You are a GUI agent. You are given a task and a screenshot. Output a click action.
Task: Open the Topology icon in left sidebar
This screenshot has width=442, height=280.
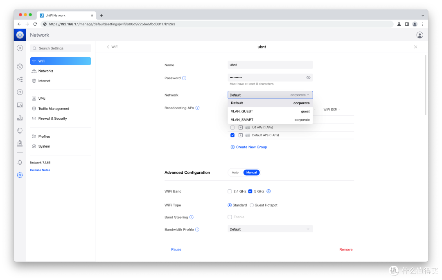20,79
